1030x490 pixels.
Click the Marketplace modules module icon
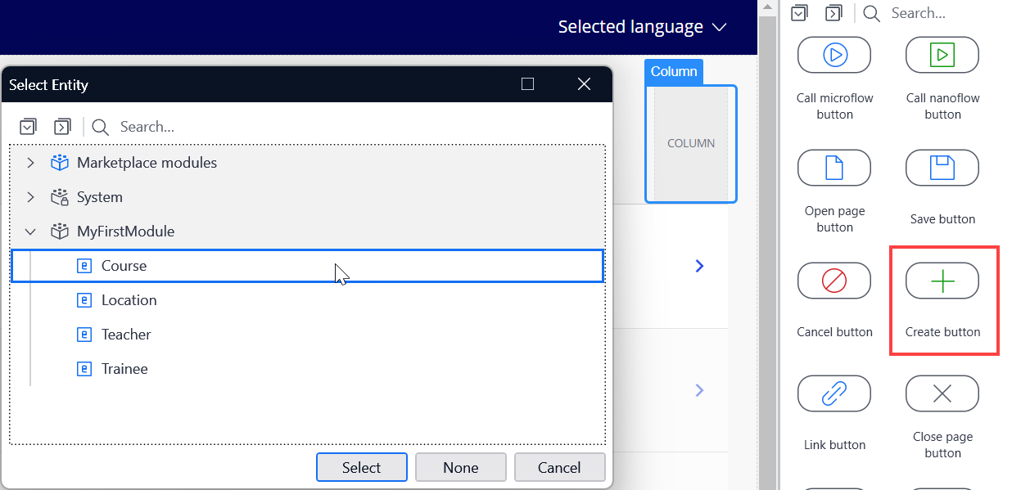(60, 163)
